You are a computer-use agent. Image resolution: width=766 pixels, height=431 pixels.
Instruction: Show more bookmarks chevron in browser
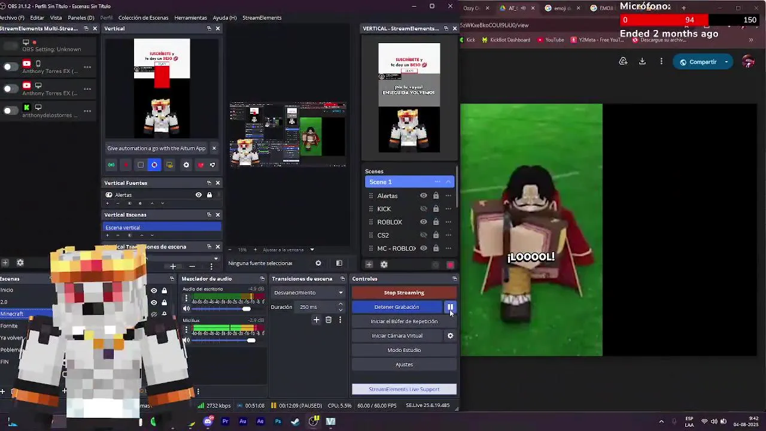(751, 40)
